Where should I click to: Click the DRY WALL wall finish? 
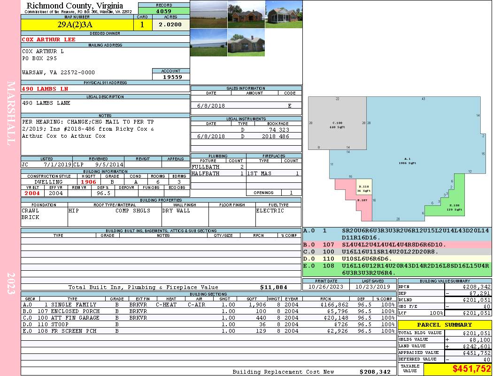click(176, 211)
